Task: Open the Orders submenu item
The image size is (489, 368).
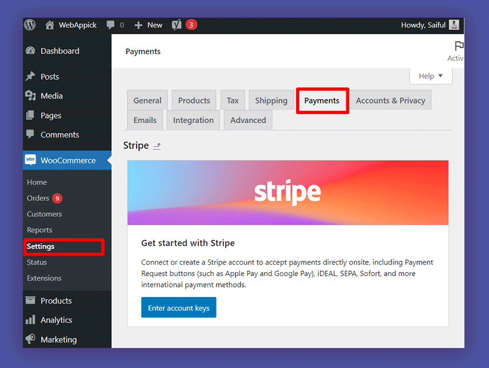Action: point(38,198)
